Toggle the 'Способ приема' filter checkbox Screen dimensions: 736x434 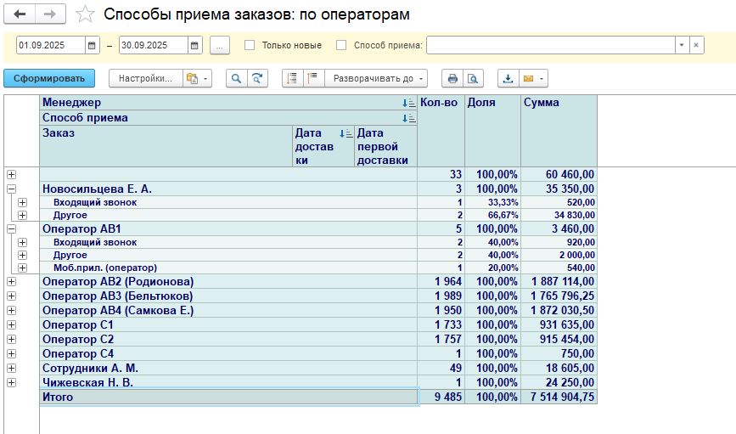(341, 45)
